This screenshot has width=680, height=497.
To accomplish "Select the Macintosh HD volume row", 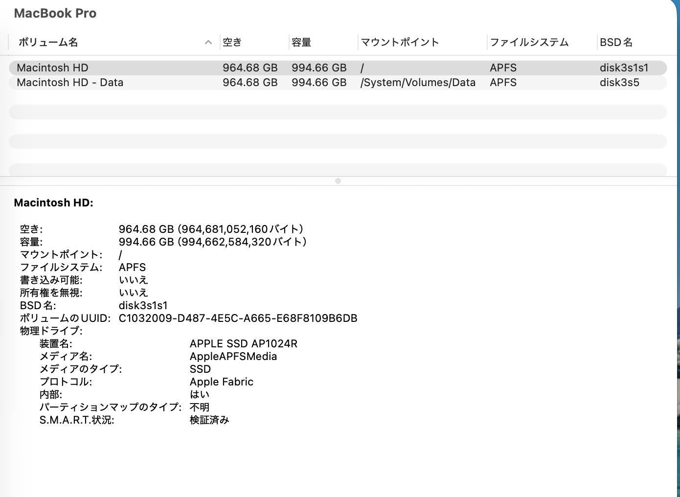I will [x=52, y=68].
